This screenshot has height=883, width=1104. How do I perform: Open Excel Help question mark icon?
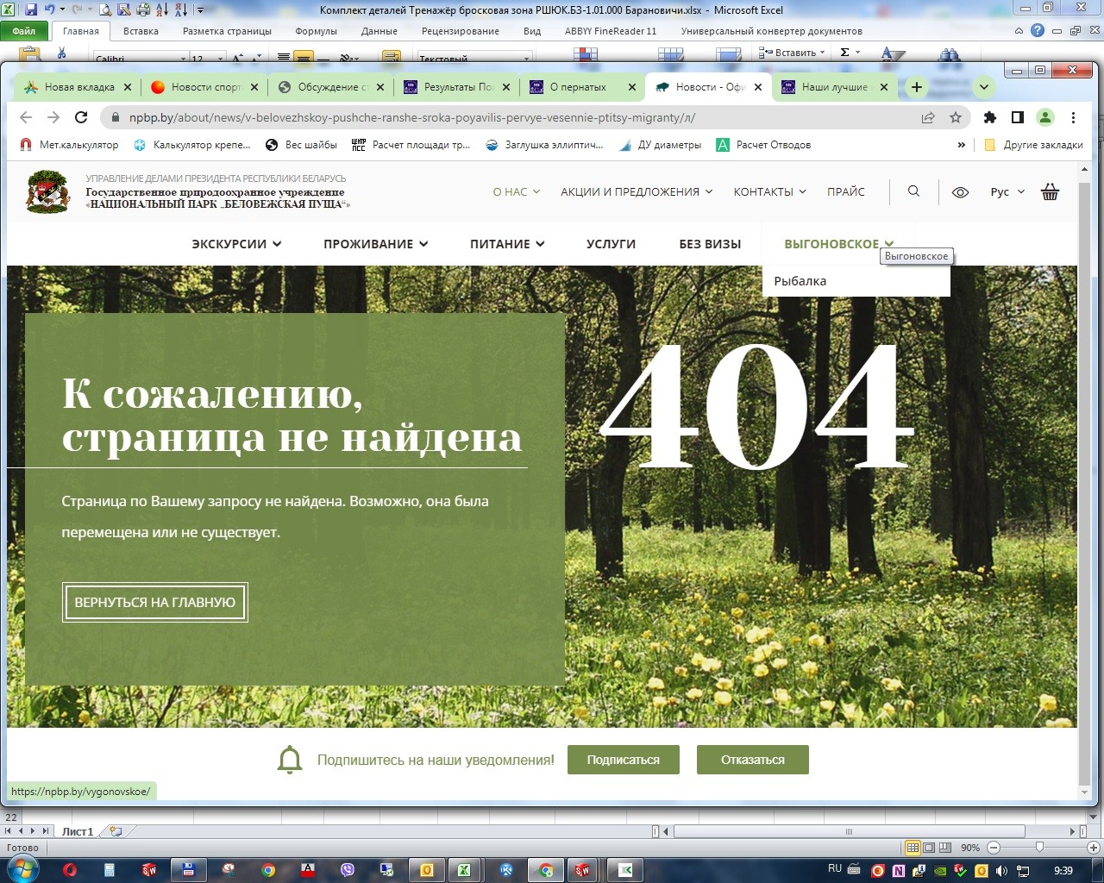[1038, 30]
